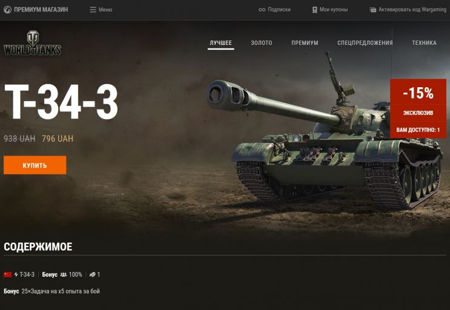
Task: Click the -15% Эксклюзив discount badge
Action: pos(418,108)
